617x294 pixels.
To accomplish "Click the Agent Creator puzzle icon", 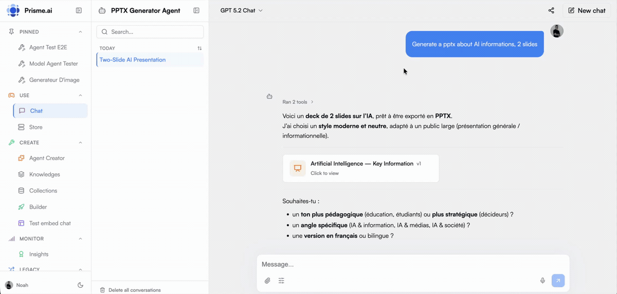I will coord(21,158).
